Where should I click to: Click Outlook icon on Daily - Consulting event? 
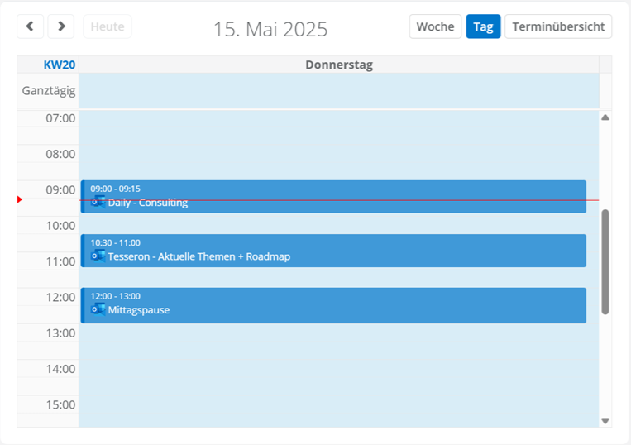(x=98, y=202)
